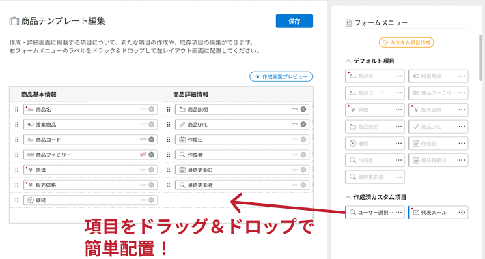The height and width of the screenshot is (259, 485).
Task: Click 最終更新日 in default items
Action: pos(438,160)
